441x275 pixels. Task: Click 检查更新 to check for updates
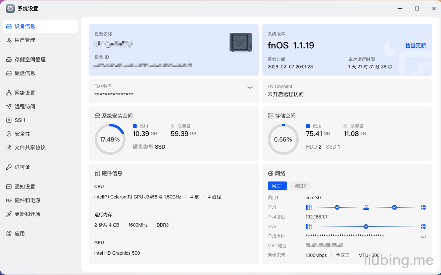[416, 45]
